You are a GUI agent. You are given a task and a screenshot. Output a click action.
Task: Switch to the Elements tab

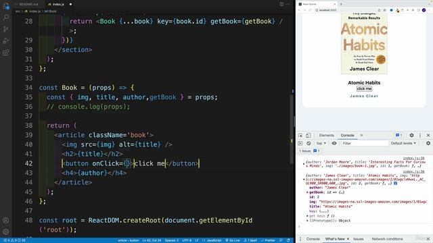(326, 135)
